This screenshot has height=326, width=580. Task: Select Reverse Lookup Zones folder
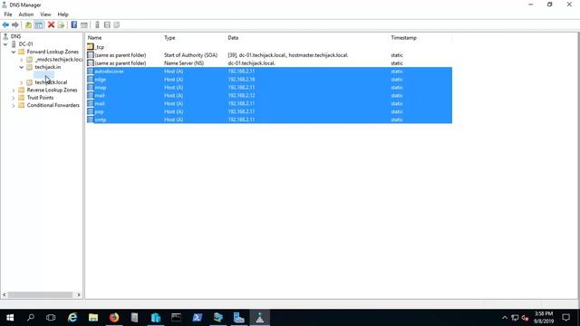53,91
